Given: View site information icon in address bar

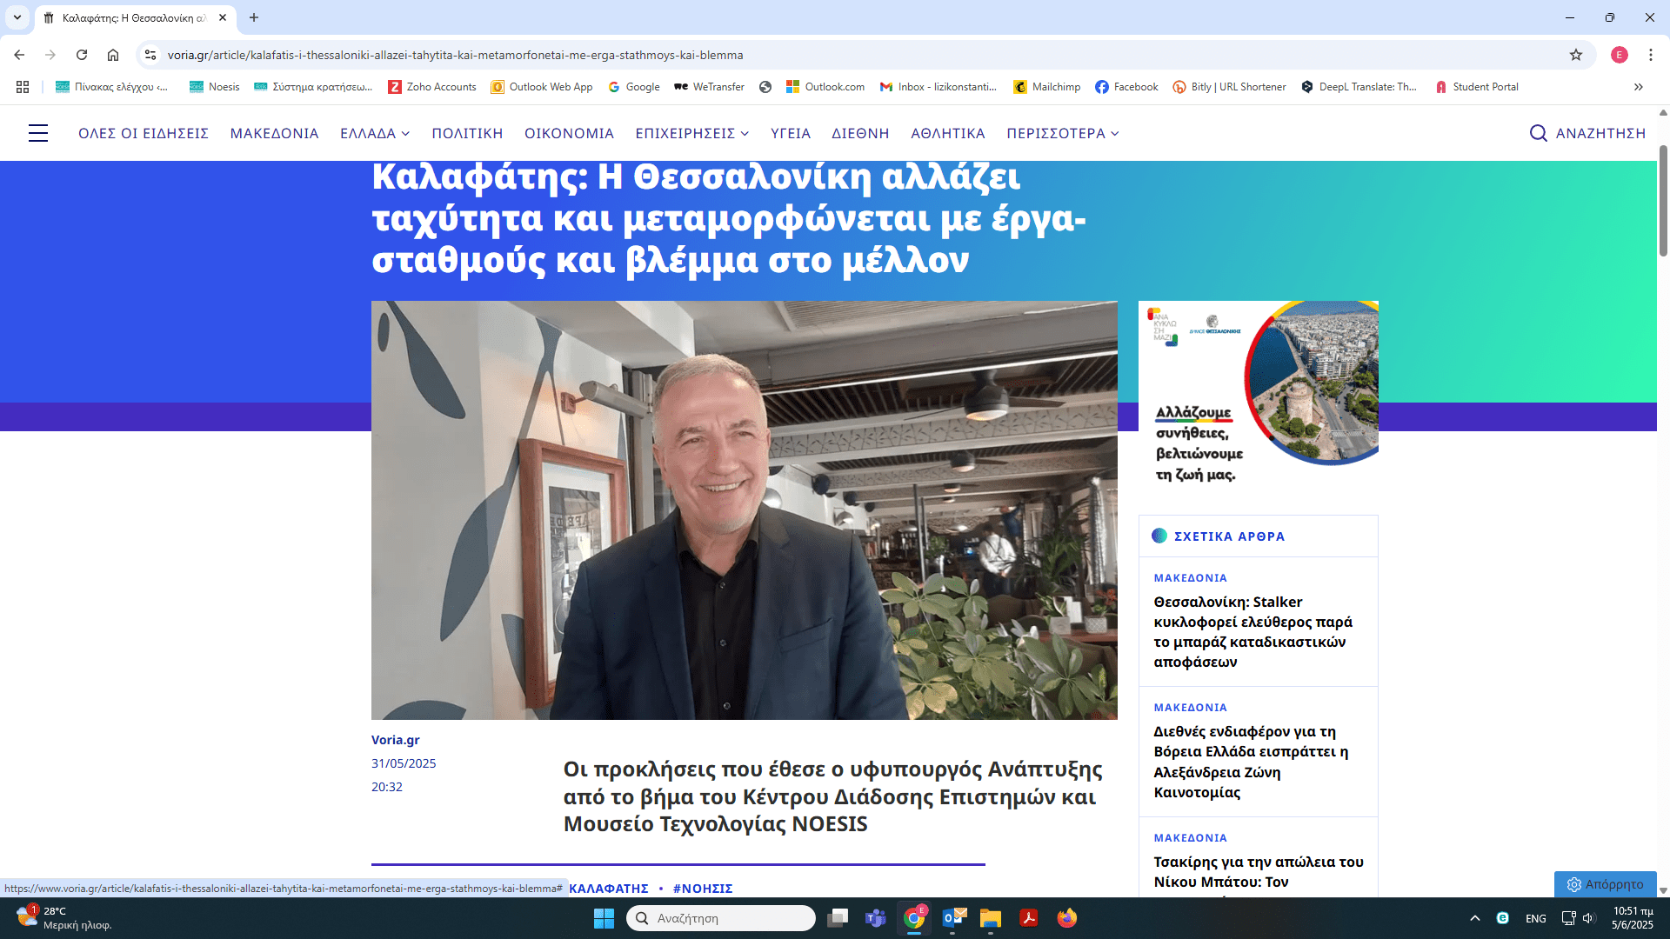Looking at the screenshot, I should tap(150, 55).
